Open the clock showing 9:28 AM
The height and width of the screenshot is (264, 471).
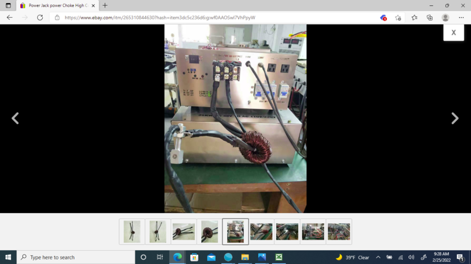click(441, 257)
